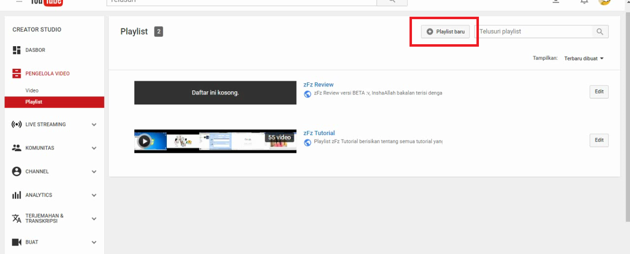Click the public globe icon for zFz Tutorial
The height and width of the screenshot is (254, 630).
pos(308,142)
